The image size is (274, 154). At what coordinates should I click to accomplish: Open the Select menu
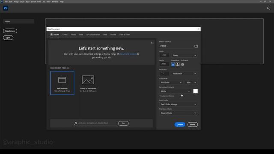(x=33, y=2)
